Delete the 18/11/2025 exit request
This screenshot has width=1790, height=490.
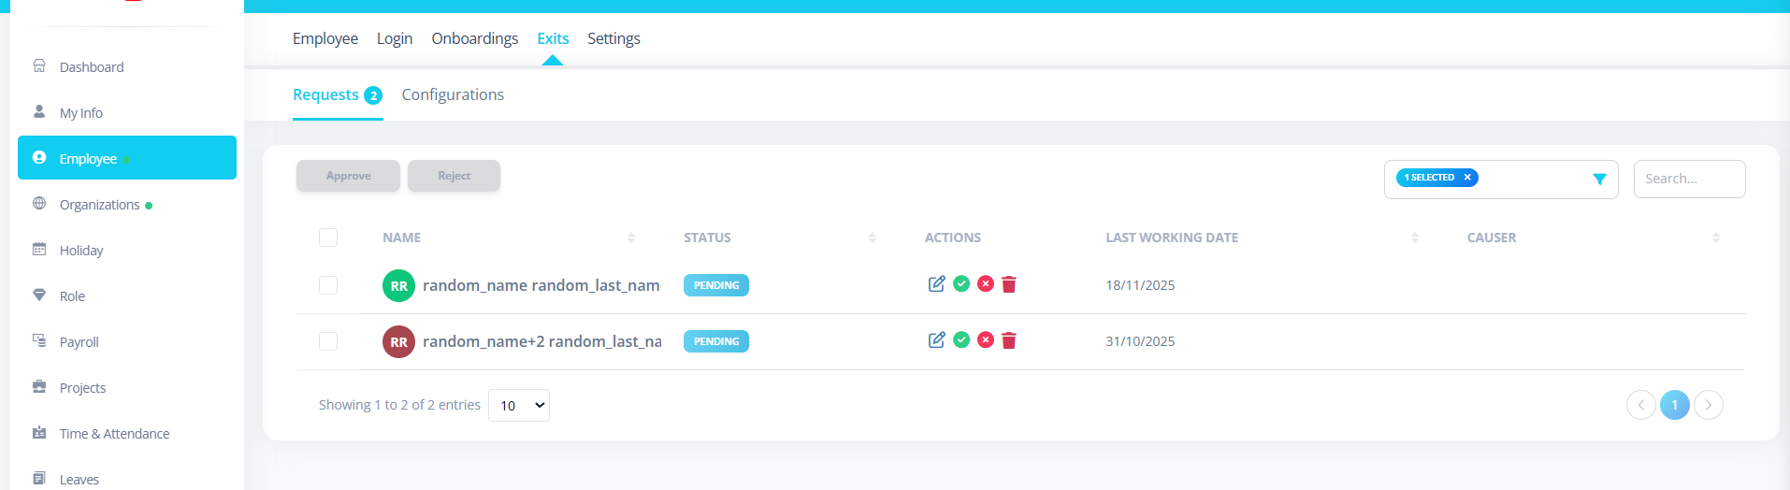point(1009,284)
